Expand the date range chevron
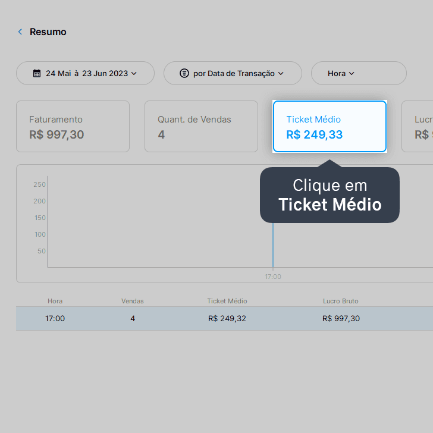The height and width of the screenshot is (433, 433). click(134, 74)
